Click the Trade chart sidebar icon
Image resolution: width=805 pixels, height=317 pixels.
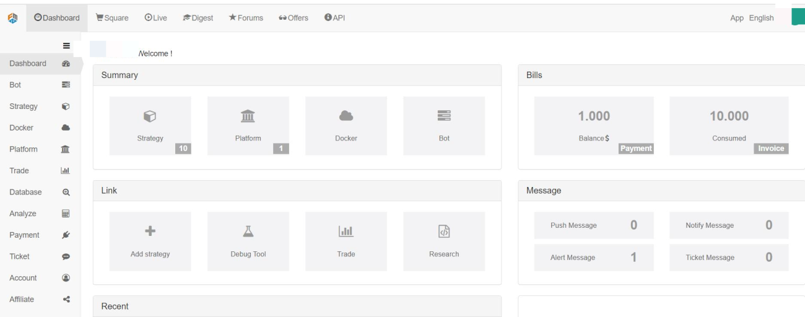point(66,171)
